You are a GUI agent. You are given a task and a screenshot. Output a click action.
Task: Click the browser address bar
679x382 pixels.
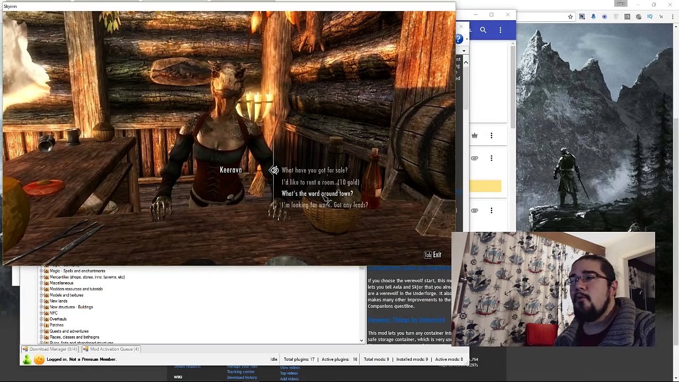tap(541, 17)
